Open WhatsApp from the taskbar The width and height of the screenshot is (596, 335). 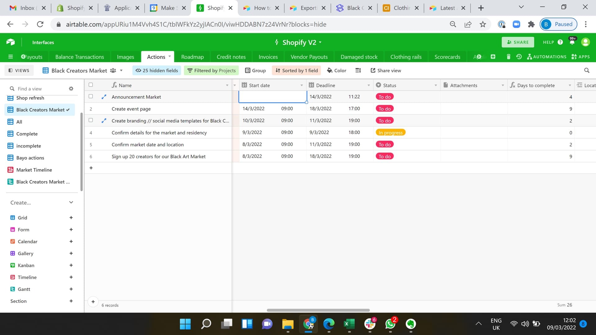point(390,324)
